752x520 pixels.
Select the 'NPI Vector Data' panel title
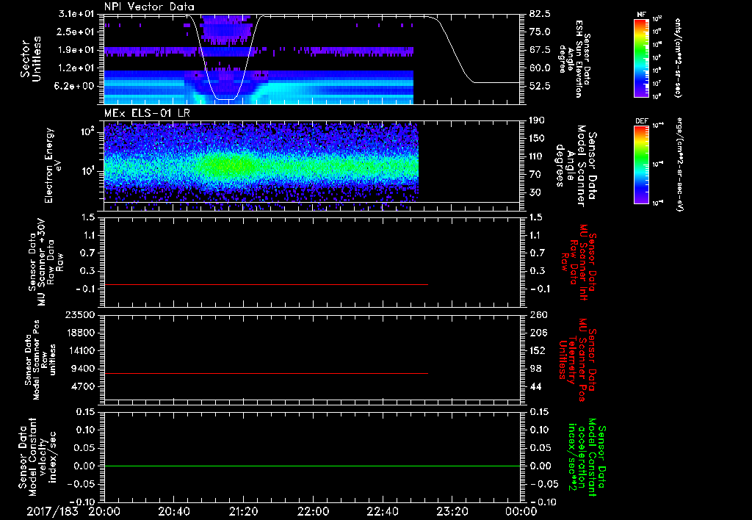(x=149, y=7)
